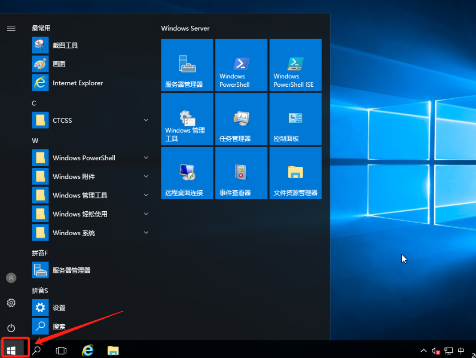The height and width of the screenshot is (358, 476).
Task: Toggle the hamburger menu in the Start panel
Action: (11, 28)
